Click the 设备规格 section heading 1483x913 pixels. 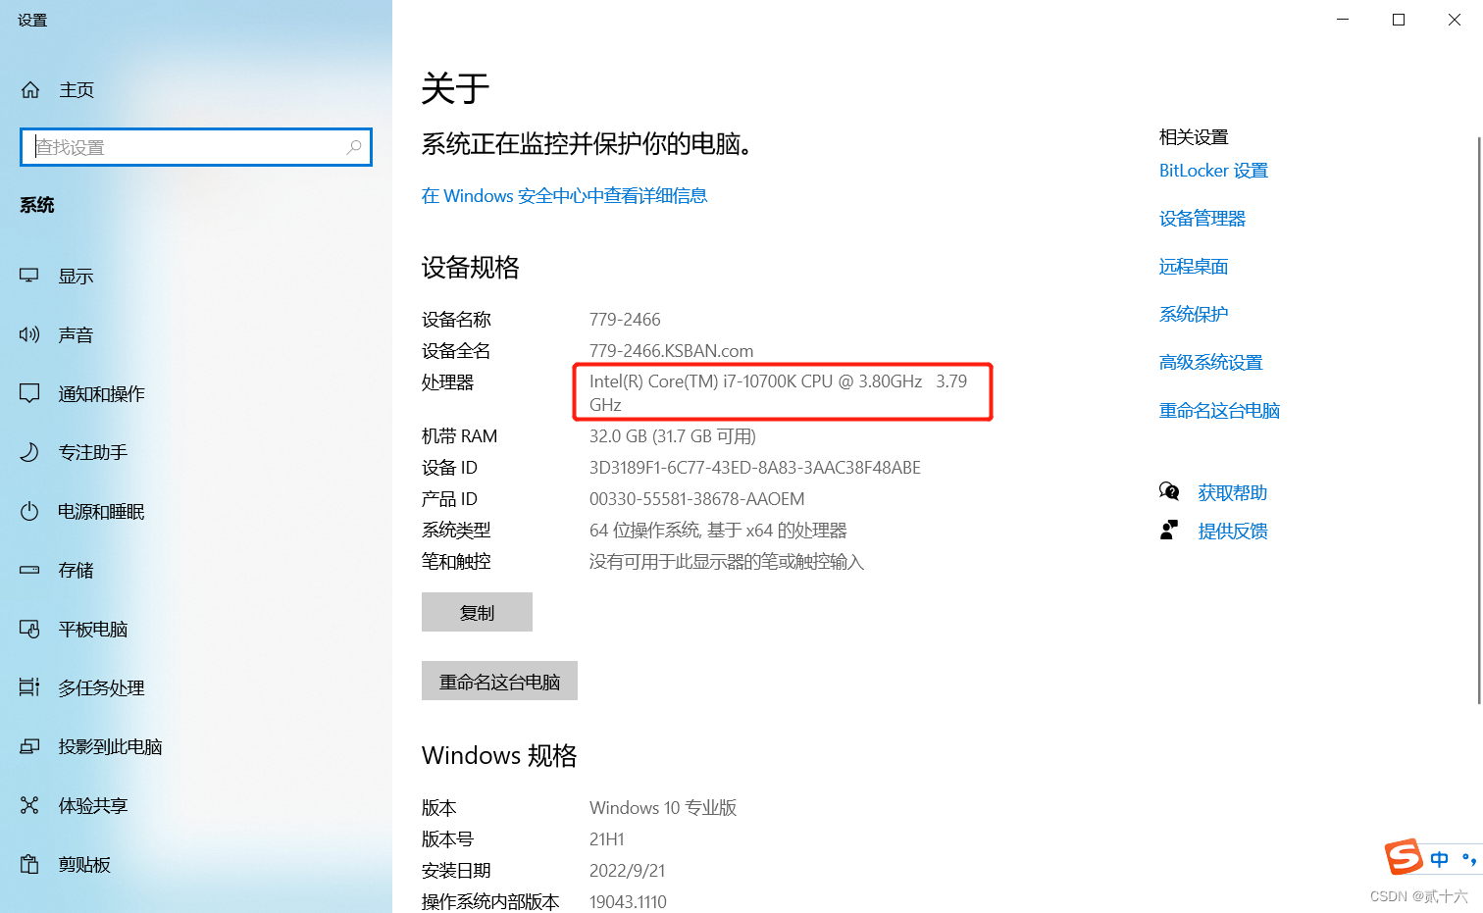click(x=471, y=268)
